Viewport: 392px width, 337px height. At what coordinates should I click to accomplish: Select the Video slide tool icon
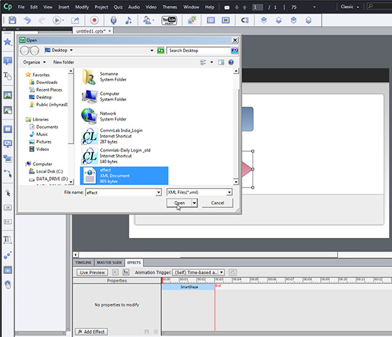8,270
